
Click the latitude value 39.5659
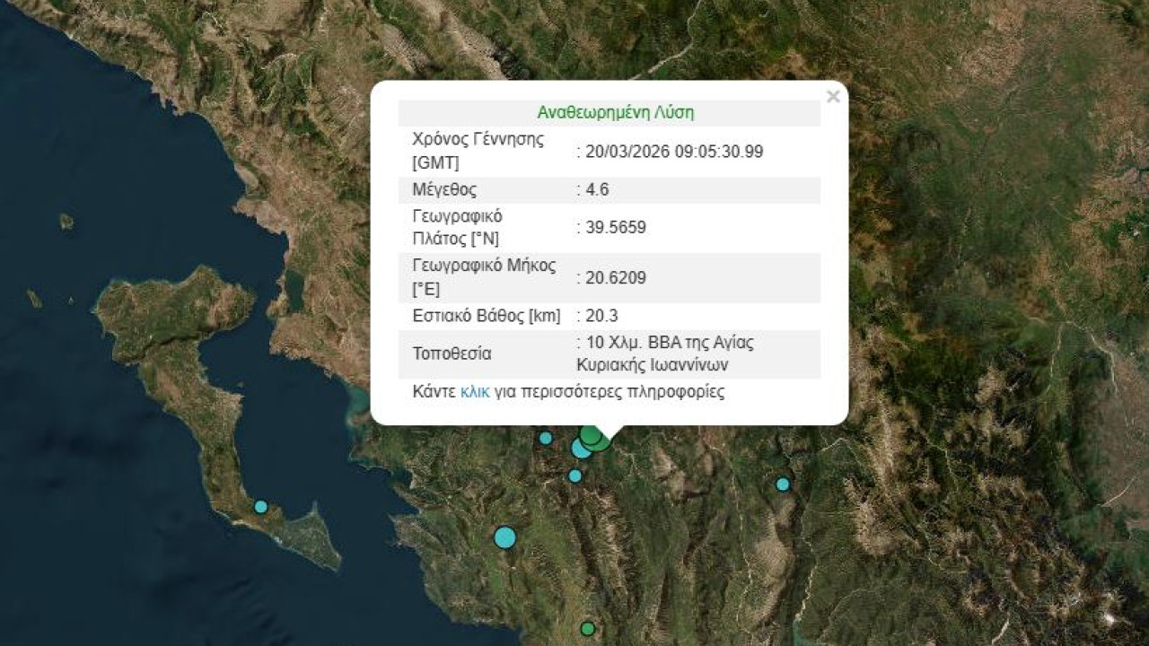[x=615, y=228]
